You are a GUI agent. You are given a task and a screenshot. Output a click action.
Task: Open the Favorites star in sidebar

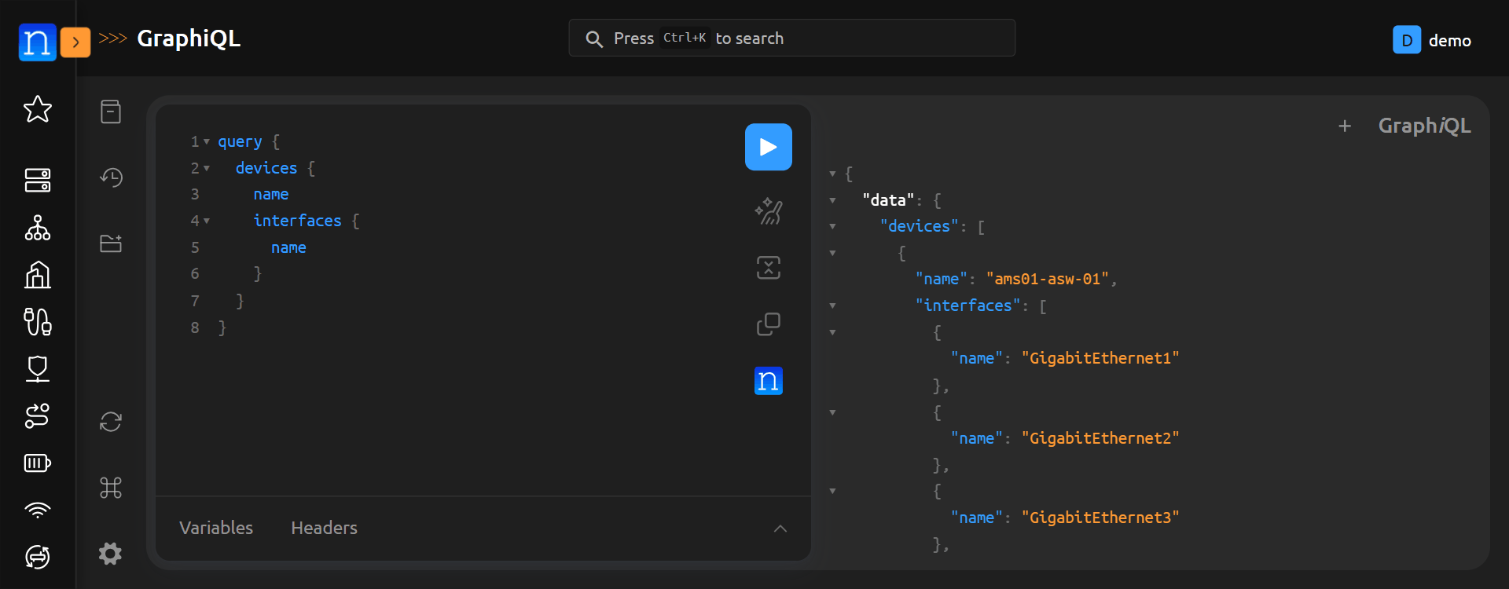pyautogui.click(x=38, y=109)
